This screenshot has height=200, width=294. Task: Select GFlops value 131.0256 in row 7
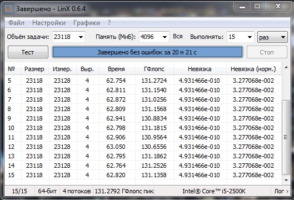click(x=154, y=99)
